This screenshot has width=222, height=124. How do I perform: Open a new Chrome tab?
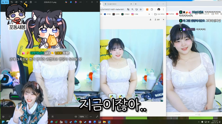pos(136,4)
